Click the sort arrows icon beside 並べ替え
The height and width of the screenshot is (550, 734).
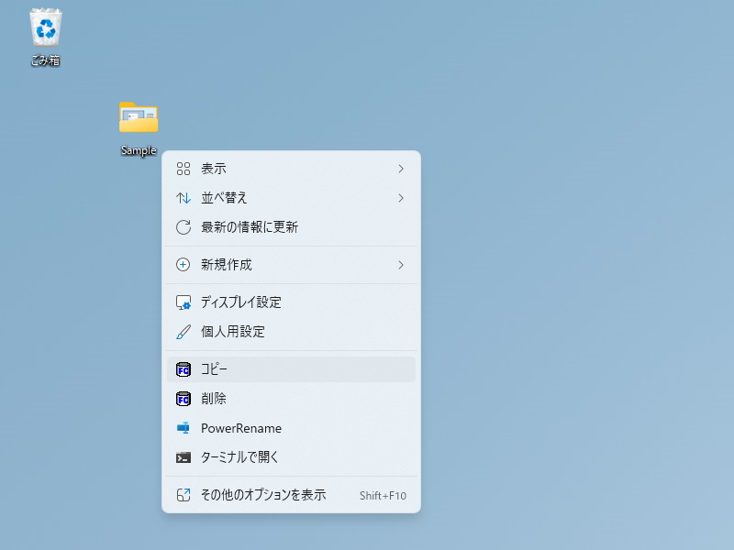pyautogui.click(x=183, y=198)
